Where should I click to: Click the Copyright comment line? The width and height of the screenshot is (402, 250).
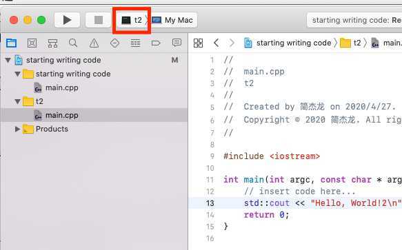coord(313,120)
